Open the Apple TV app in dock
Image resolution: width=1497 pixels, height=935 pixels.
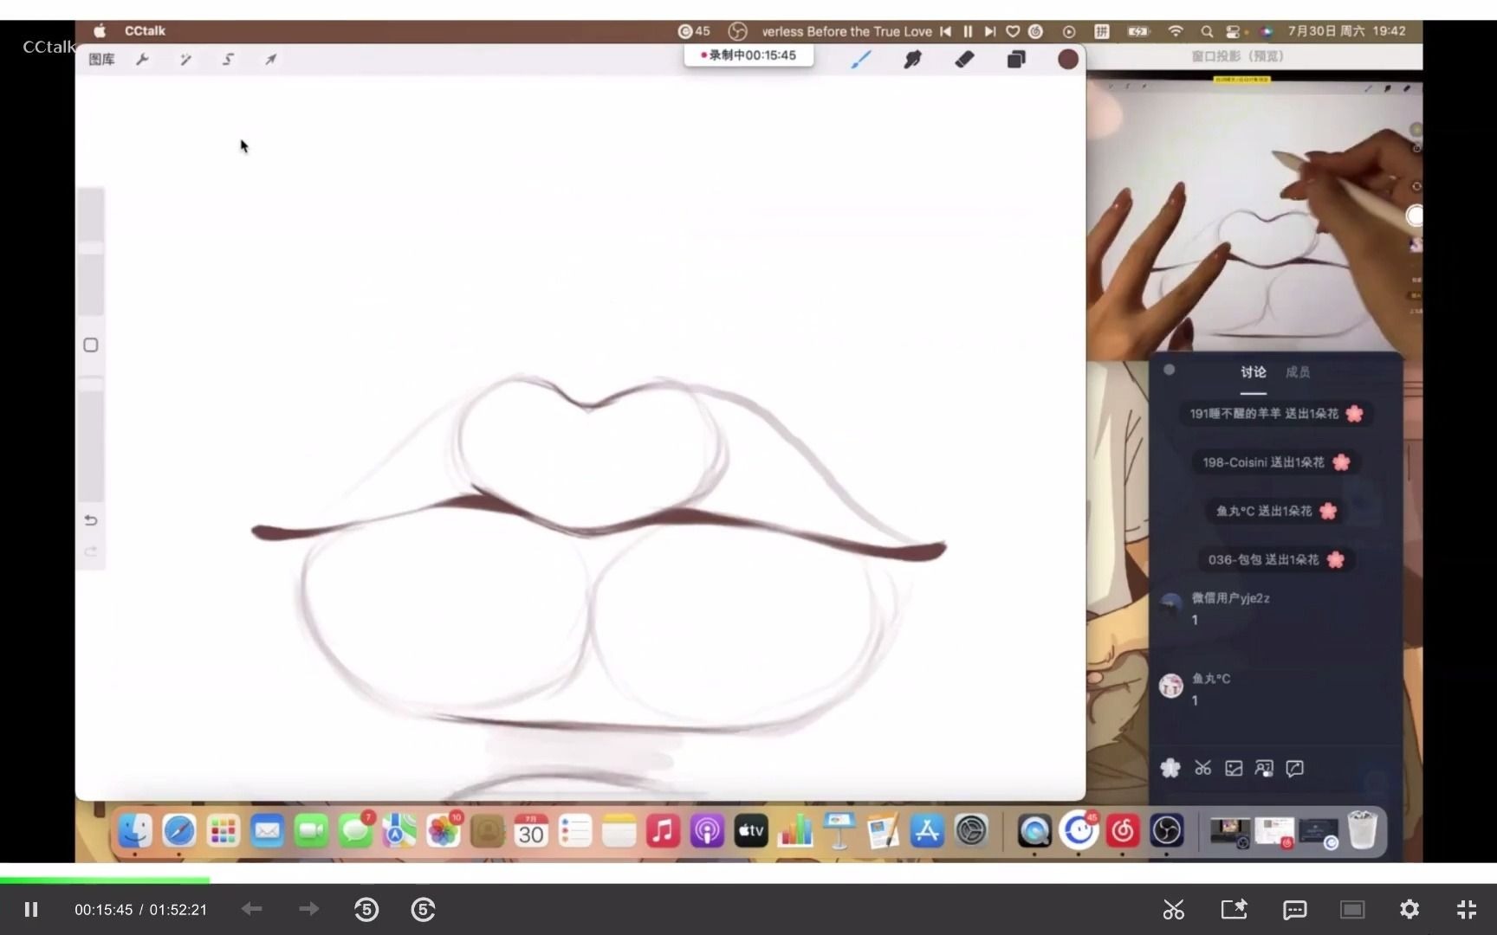[x=751, y=831]
